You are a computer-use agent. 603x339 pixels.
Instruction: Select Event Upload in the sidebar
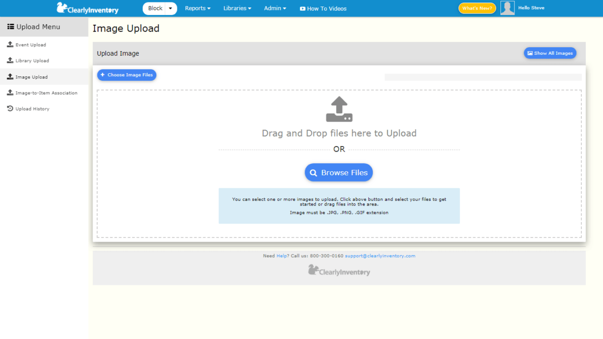(x=30, y=45)
